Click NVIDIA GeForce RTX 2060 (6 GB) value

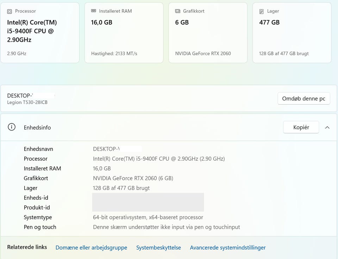[x=133, y=178]
